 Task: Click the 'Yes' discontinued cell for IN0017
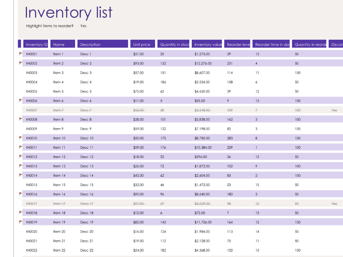point(334,204)
